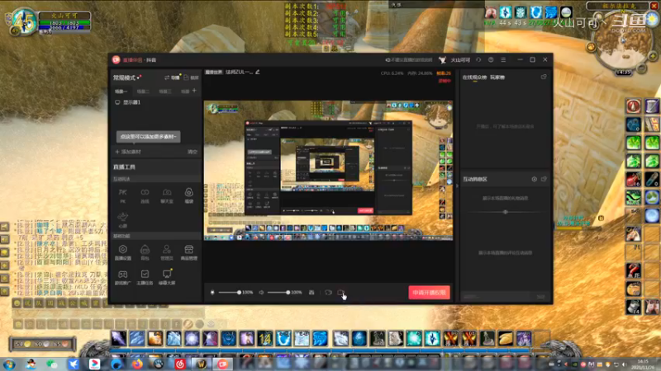Viewport: 661px width, 371px height.
Task: Click the recording folder icon under cursor
Action: 340,293
